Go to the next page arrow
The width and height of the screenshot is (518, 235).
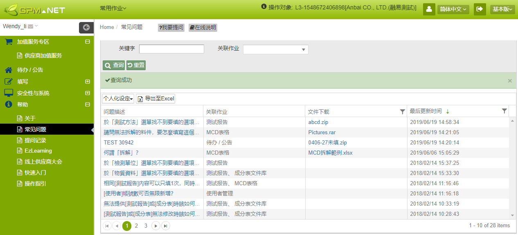[x=156, y=226]
